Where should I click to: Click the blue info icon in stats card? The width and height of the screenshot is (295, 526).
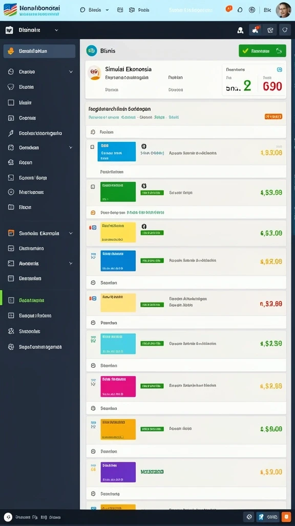(280, 70)
